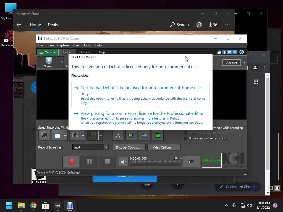
Task: Open Microsoft Store taskbar icon
Action: [x=45, y=205]
